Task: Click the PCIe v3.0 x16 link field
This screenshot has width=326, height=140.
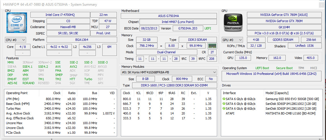Action: tap(284, 33)
